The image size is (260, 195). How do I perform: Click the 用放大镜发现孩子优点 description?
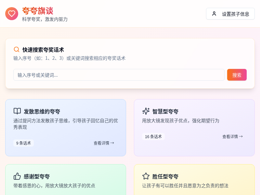coord(181,121)
